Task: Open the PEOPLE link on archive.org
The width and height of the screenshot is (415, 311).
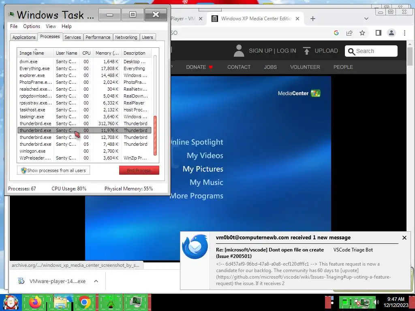Action: [x=343, y=67]
